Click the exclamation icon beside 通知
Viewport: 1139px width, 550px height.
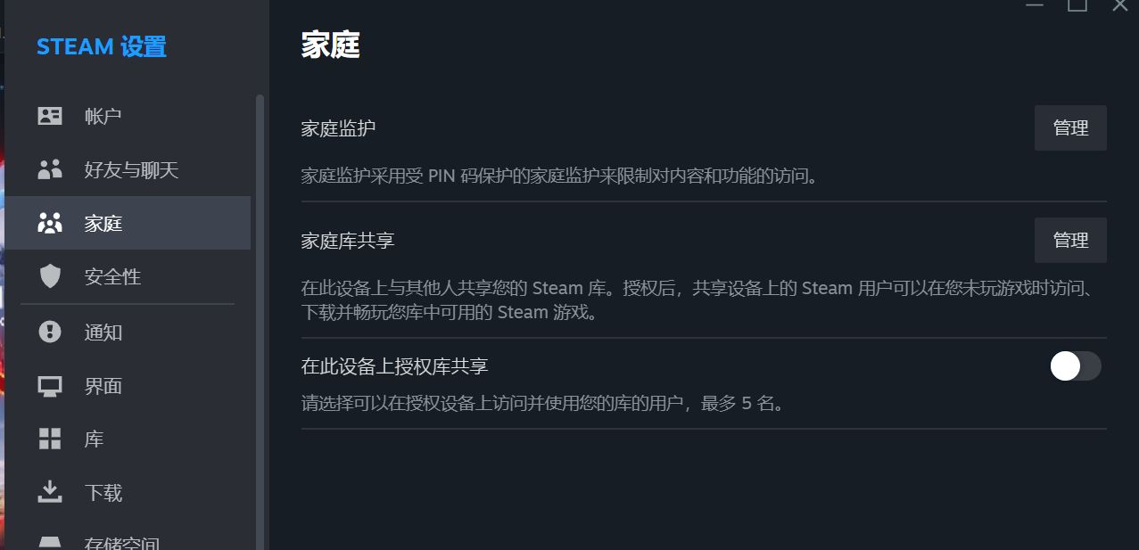[x=50, y=332]
